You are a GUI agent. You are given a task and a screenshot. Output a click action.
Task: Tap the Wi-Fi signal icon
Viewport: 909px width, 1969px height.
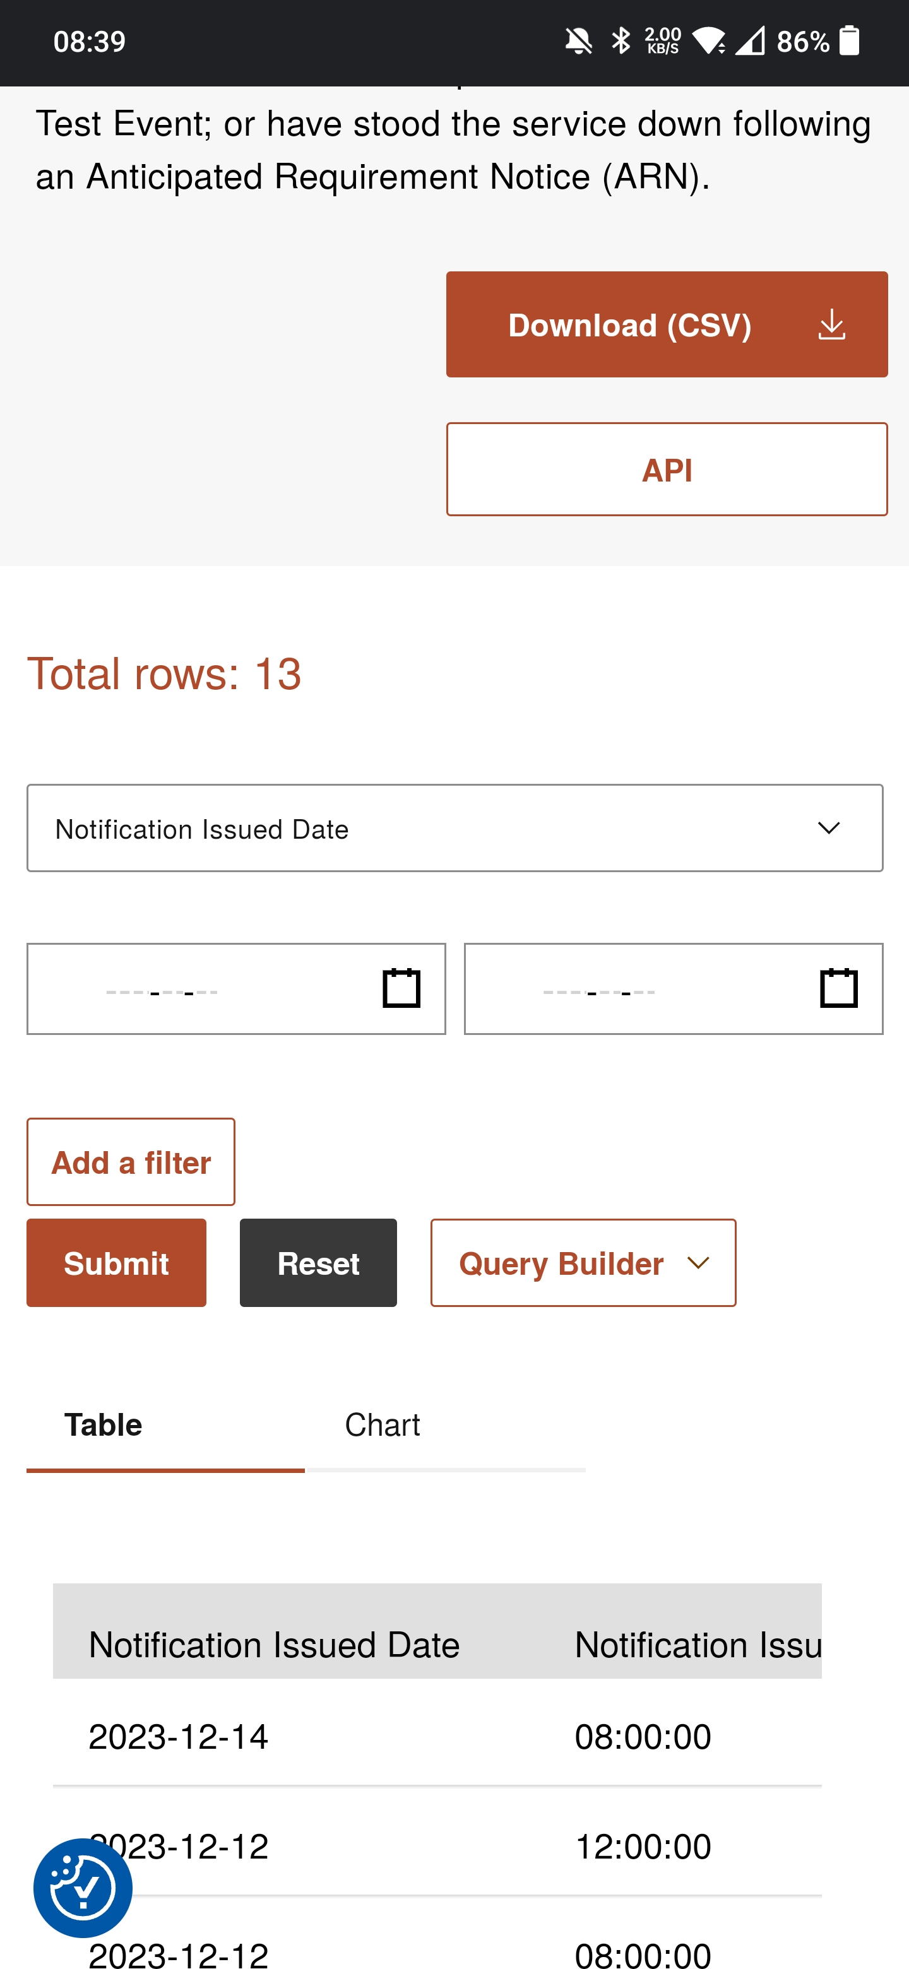click(709, 41)
